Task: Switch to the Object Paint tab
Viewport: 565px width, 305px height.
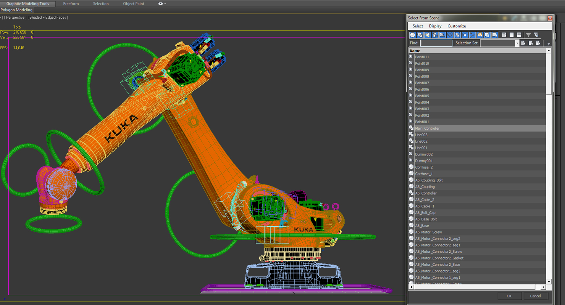Action: [x=134, y=4]
